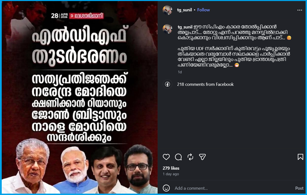Open comments with the speech bubble icon

coord(178,157)
